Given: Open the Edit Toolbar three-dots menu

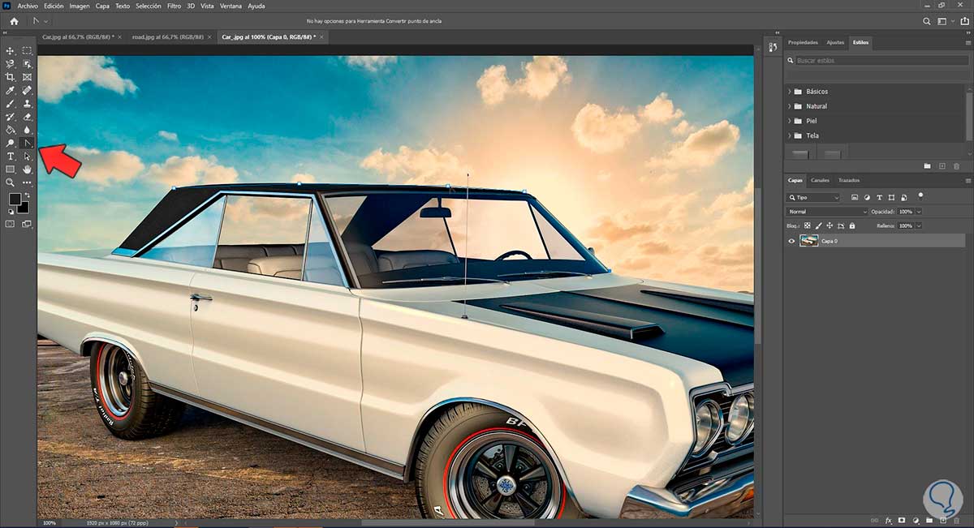Looking at the screenshot, I should [27, 182].
